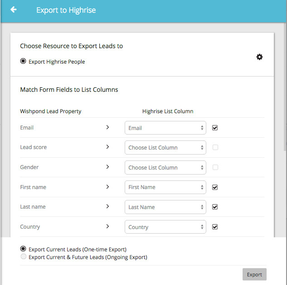Click the Export to Highrise title
Viewport: 287px width, 285px height.
coord(66,10)
